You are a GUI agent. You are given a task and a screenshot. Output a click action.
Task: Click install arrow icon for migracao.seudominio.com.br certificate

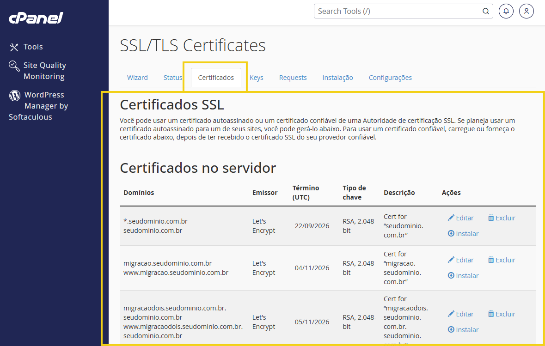(451, 275)
